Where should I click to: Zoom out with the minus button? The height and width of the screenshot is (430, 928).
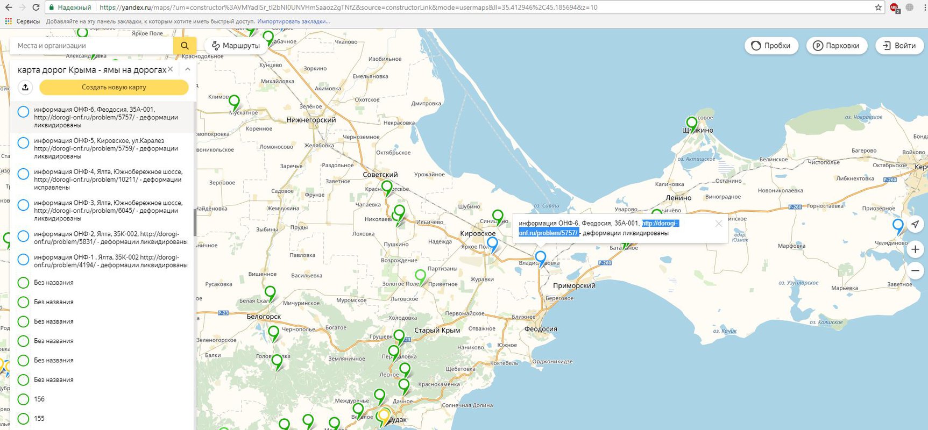click(x=915, y=270)
